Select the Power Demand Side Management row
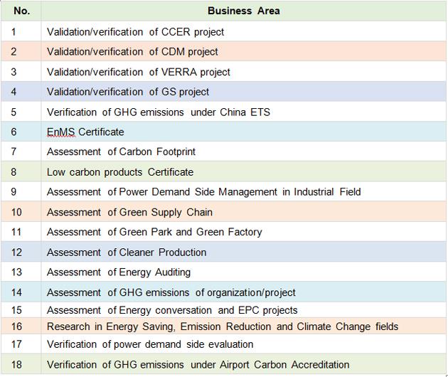Screen dimensions: 448x377 click(203, 191)
